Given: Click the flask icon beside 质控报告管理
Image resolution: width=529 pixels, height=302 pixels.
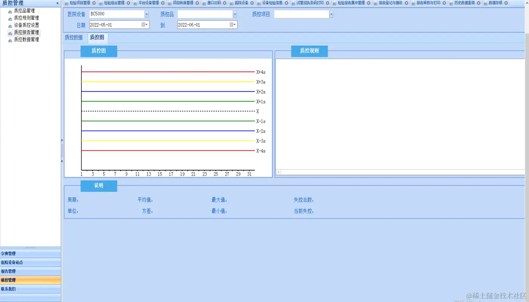Looking at the screenshot, I should coord(10,32).
